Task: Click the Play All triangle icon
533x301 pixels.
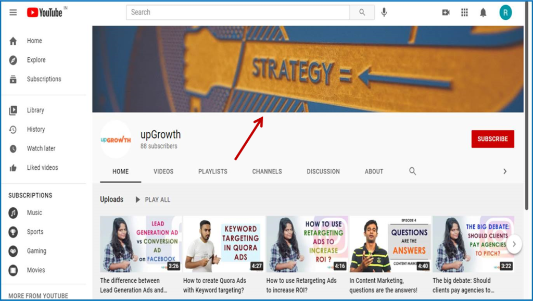Action: click(x=137, y=199)
